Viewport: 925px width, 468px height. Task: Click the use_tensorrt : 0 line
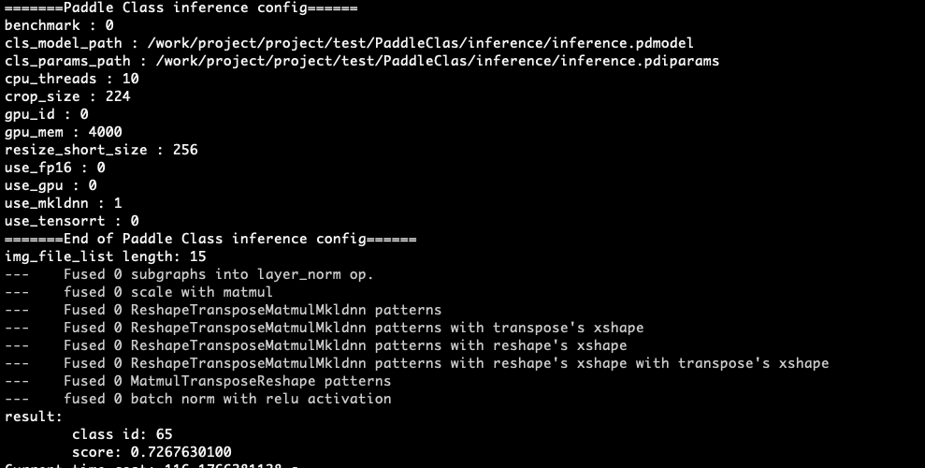[72, 221]
